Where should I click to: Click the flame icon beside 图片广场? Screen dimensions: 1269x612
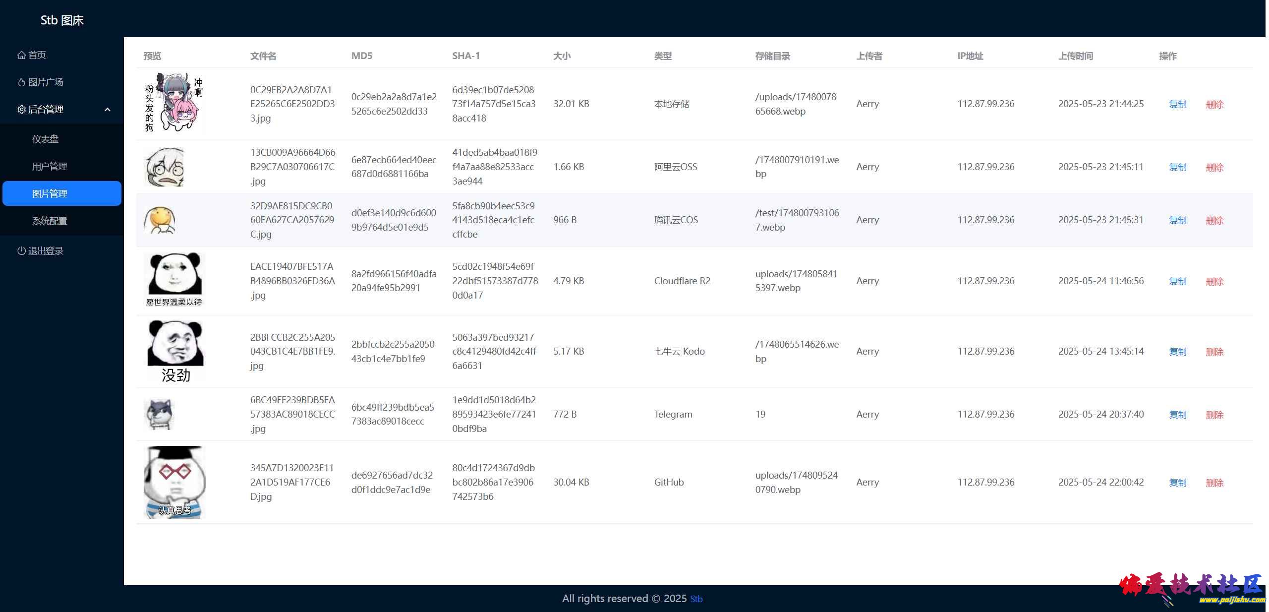pos(21,82)
